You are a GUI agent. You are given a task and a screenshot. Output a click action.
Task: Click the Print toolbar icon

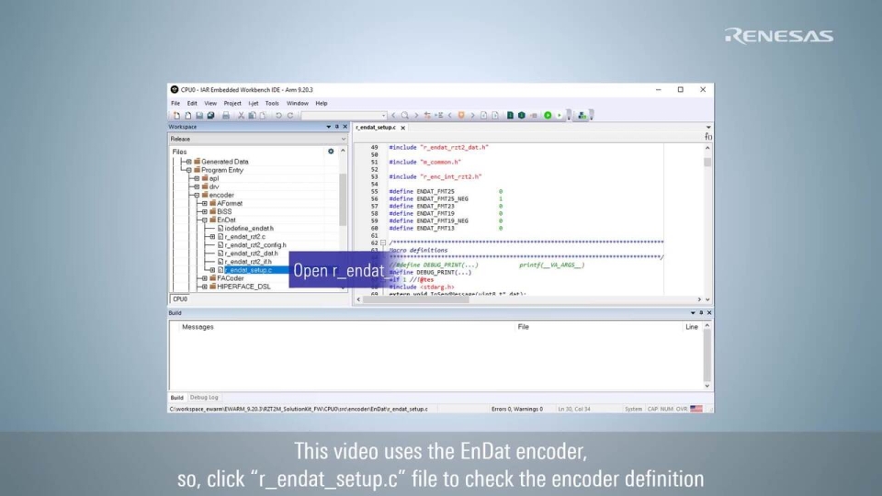coord(224,116)
